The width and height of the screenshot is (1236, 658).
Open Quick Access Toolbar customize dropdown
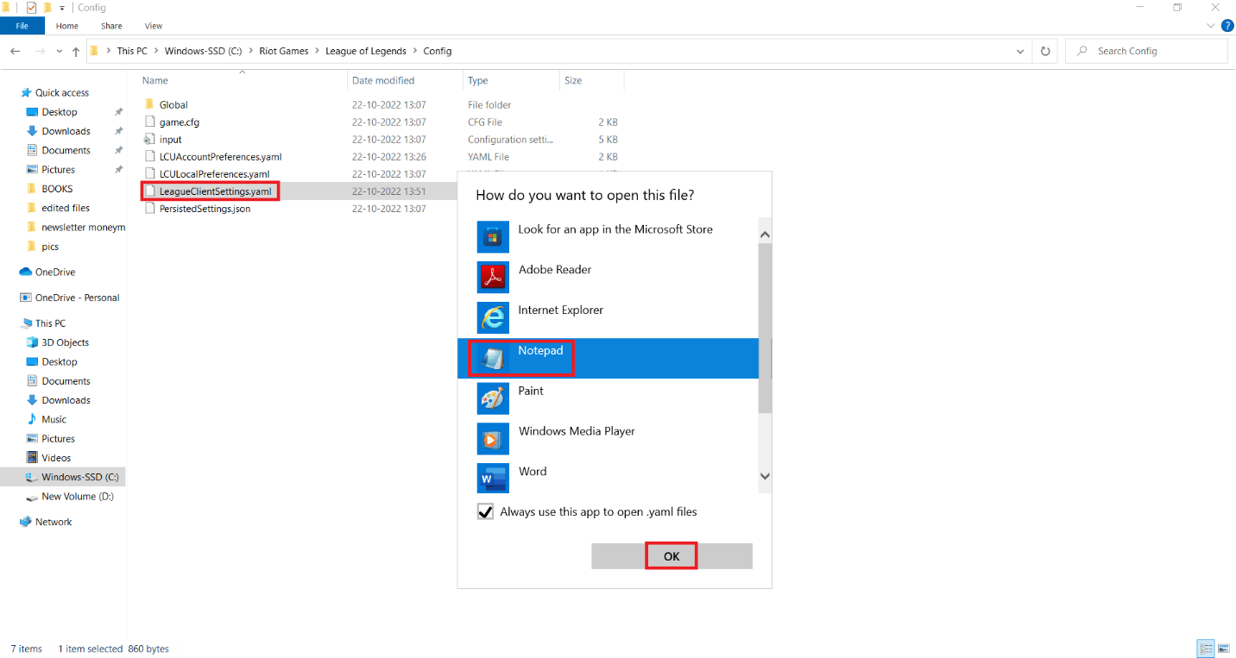coord(62,8)
